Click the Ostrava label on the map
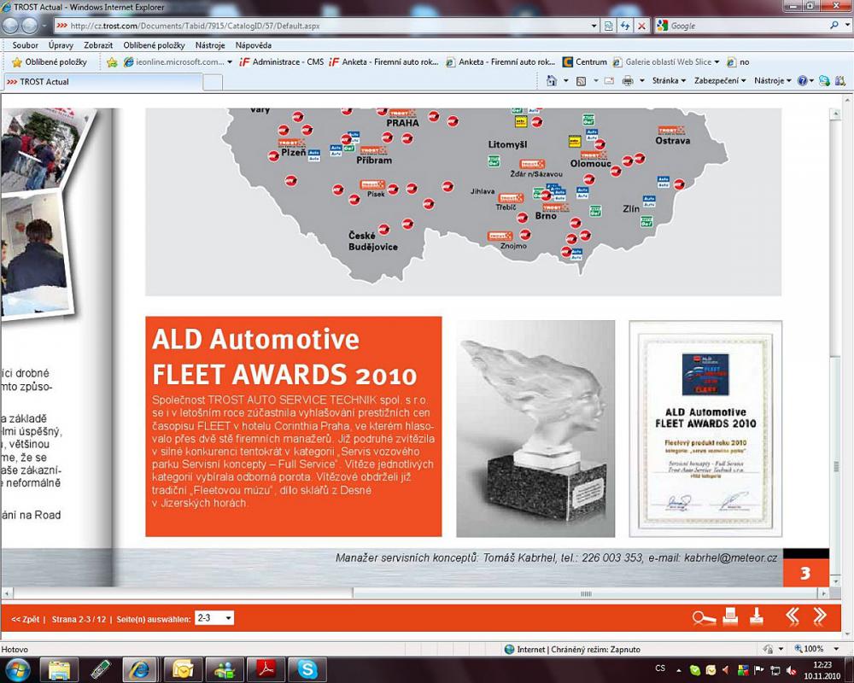The image size is (854, 683). tap(673, 141)
